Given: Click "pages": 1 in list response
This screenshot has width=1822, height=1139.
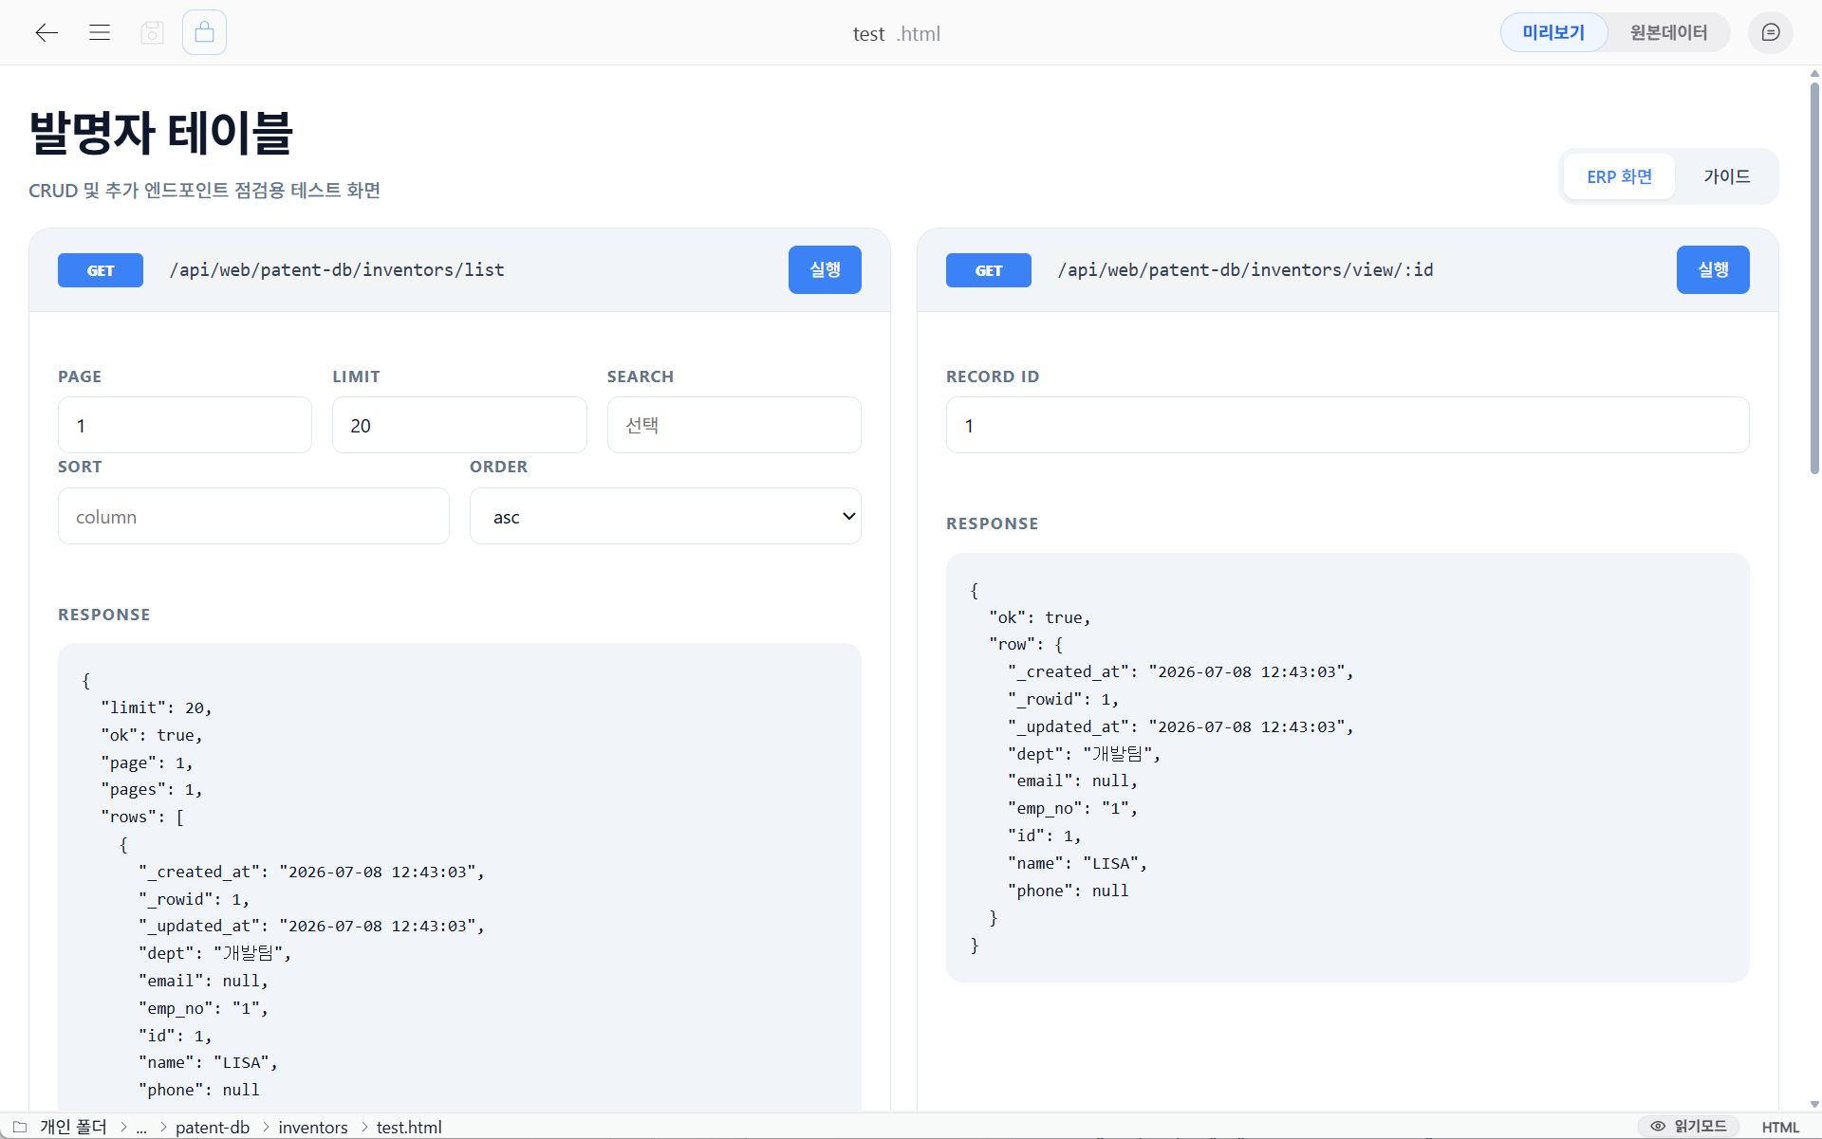Looking at the screenshot, I should coord(151,789).
